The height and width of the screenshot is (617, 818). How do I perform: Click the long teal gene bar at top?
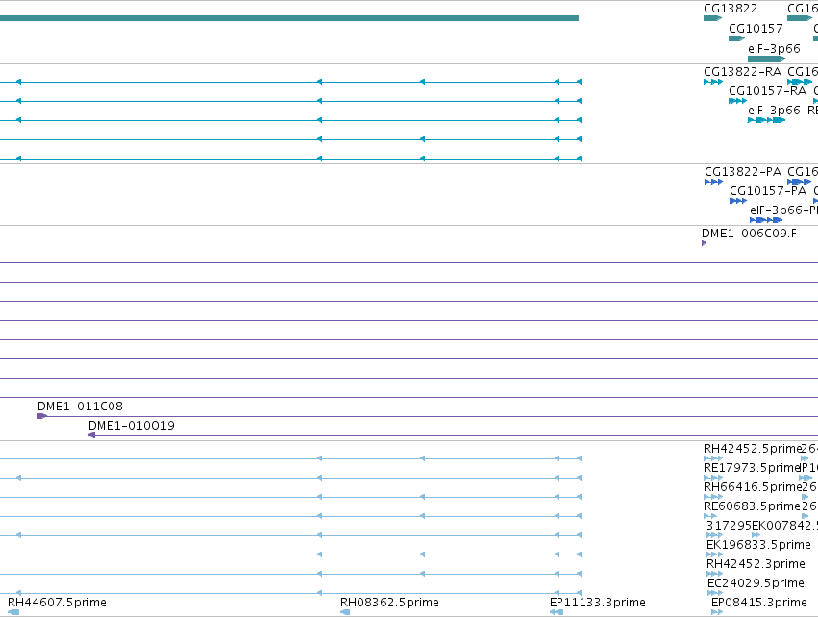pos(289,18)
